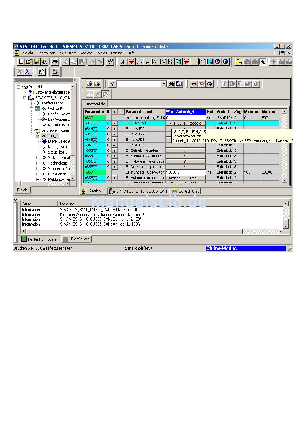Select Antrieb einfügen in project tree

click(x=55, y=130)
